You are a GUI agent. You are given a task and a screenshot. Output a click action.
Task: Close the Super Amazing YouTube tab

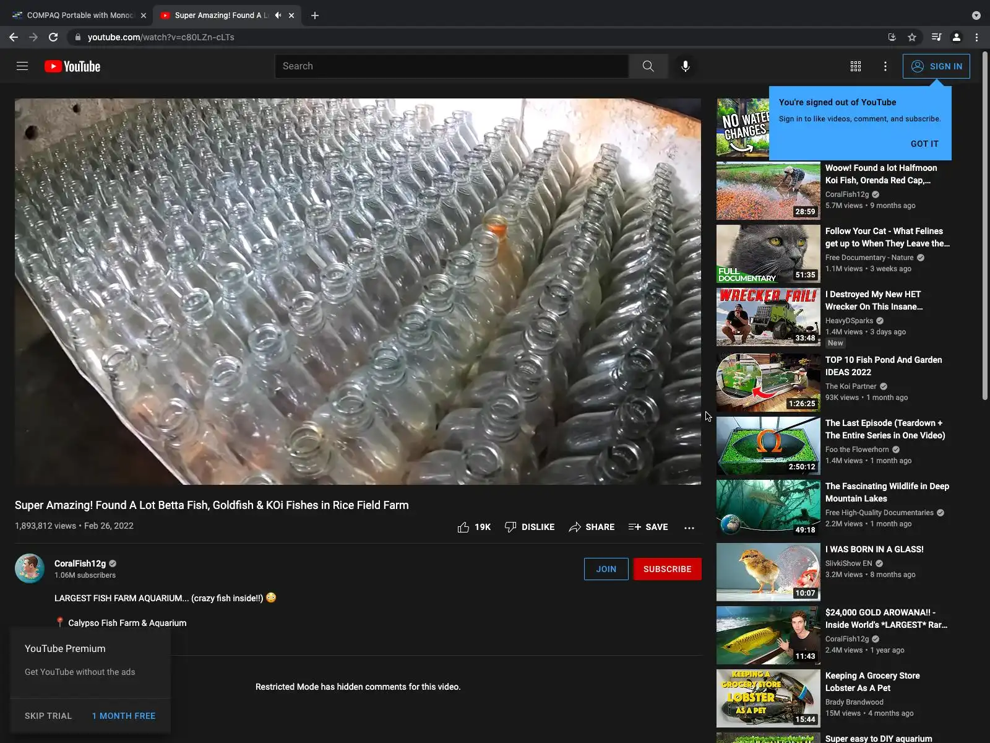[x=291, y=15]
